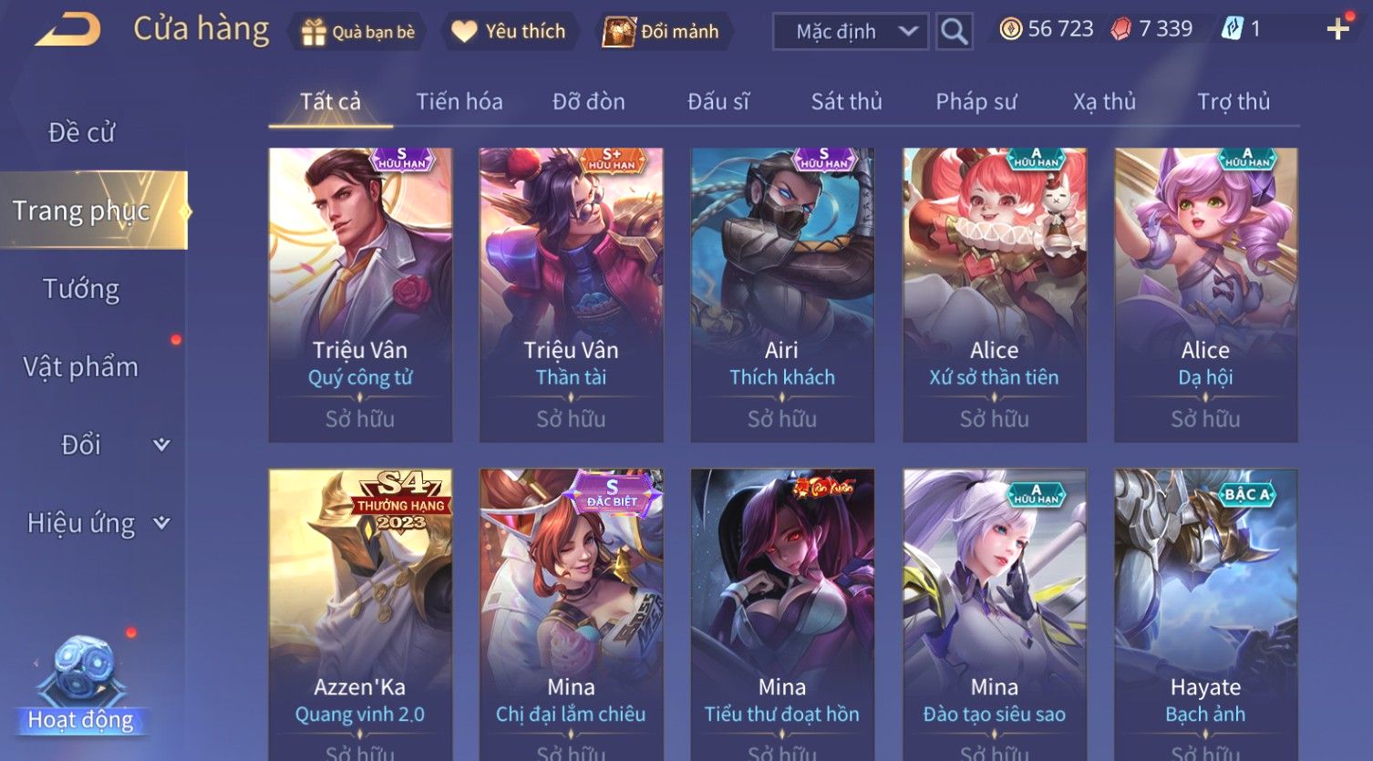Image resolution: width=1373 pixels, height=761 pixels.
Task: Switch to the Pháp sư tab
Action: pyautogui.click(x=976, y=101)
